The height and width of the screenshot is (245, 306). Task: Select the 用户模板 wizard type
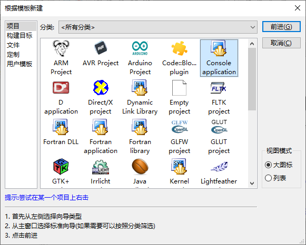[x=21, y=64]
